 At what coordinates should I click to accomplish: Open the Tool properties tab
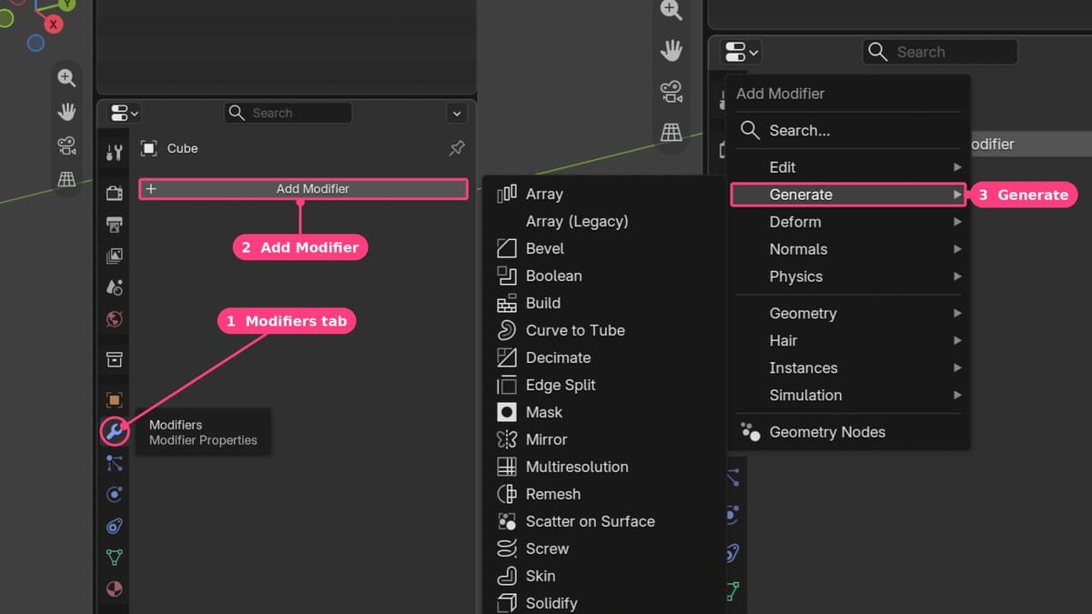click(x=114, y=152)
